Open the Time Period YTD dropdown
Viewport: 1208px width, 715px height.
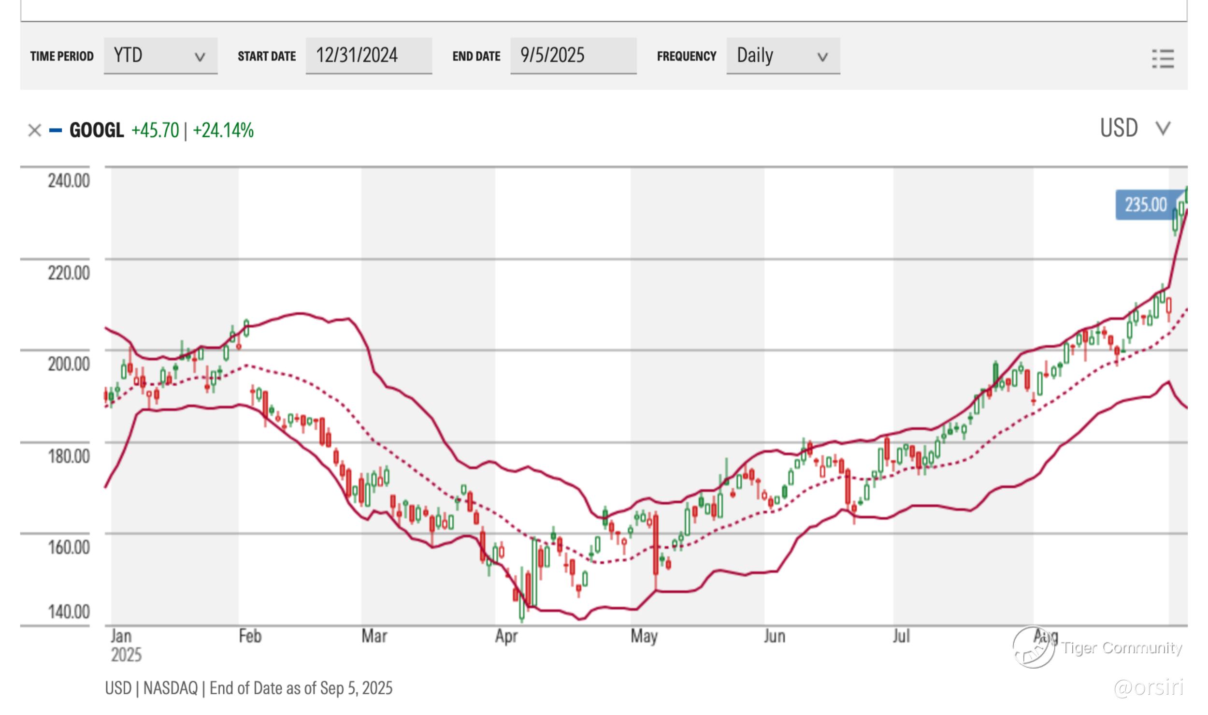coord(160,56)
